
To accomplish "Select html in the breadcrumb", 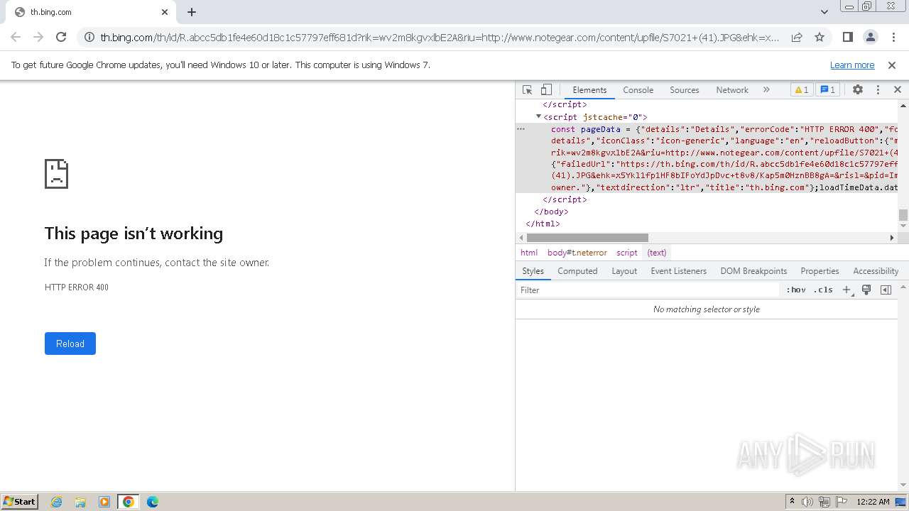I will [529, 253].
